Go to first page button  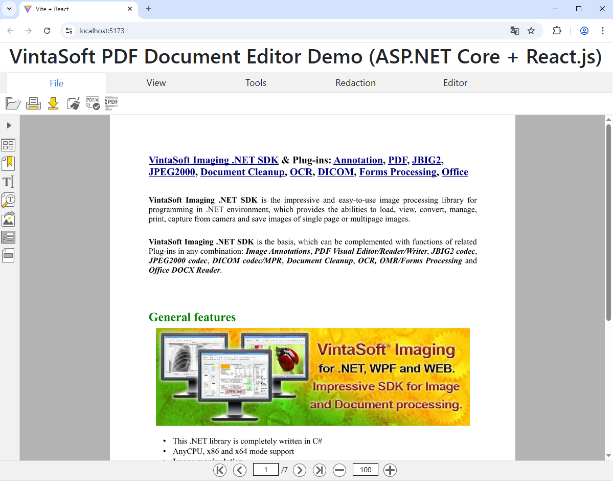click(220, 470)
